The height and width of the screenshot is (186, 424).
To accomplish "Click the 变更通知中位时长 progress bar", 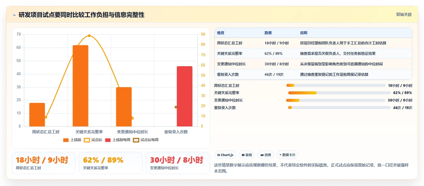I will pos(336,100).
